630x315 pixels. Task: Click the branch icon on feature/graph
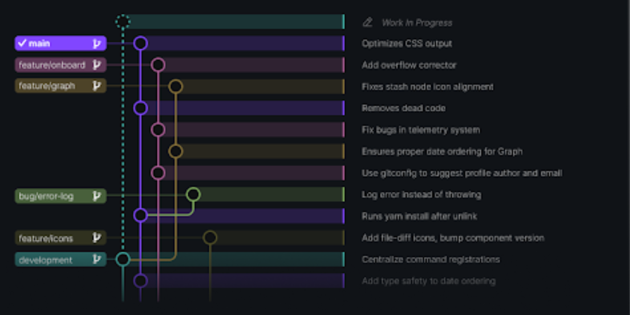(97, 86)
